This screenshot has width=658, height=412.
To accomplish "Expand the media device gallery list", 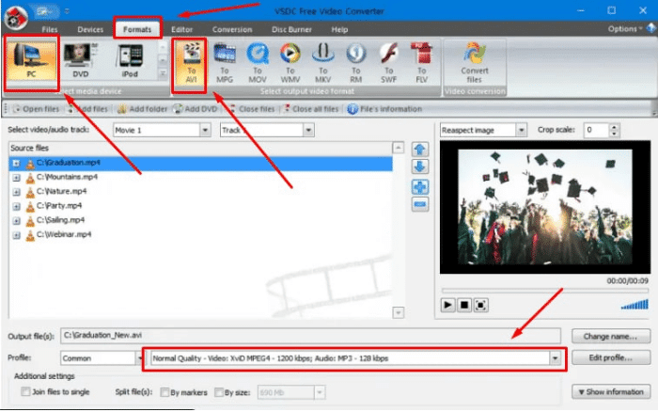I will (x=163, y=74).
